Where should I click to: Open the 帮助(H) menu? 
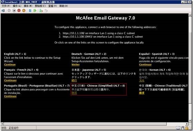(64, 6)
